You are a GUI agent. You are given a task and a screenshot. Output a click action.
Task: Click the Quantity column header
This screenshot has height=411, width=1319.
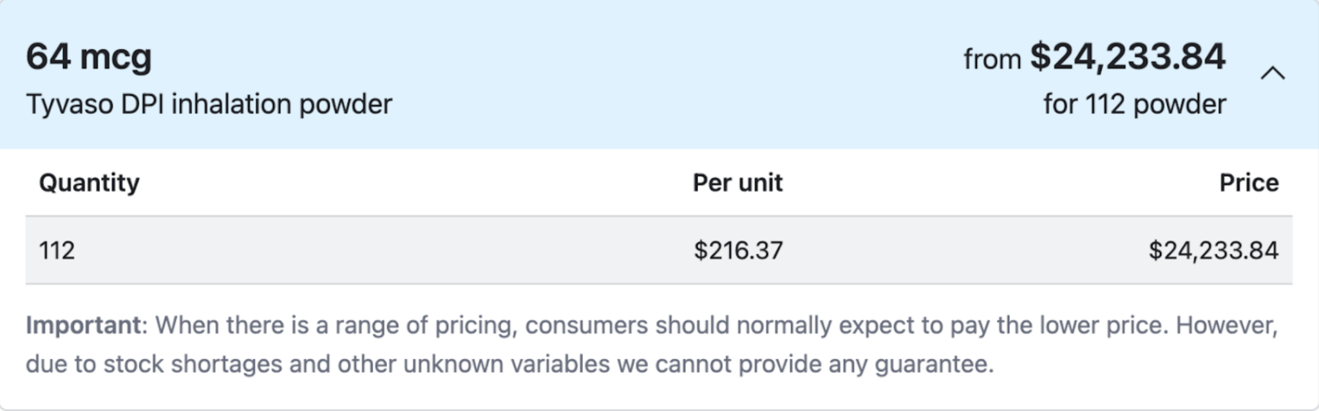coord(89,183)
